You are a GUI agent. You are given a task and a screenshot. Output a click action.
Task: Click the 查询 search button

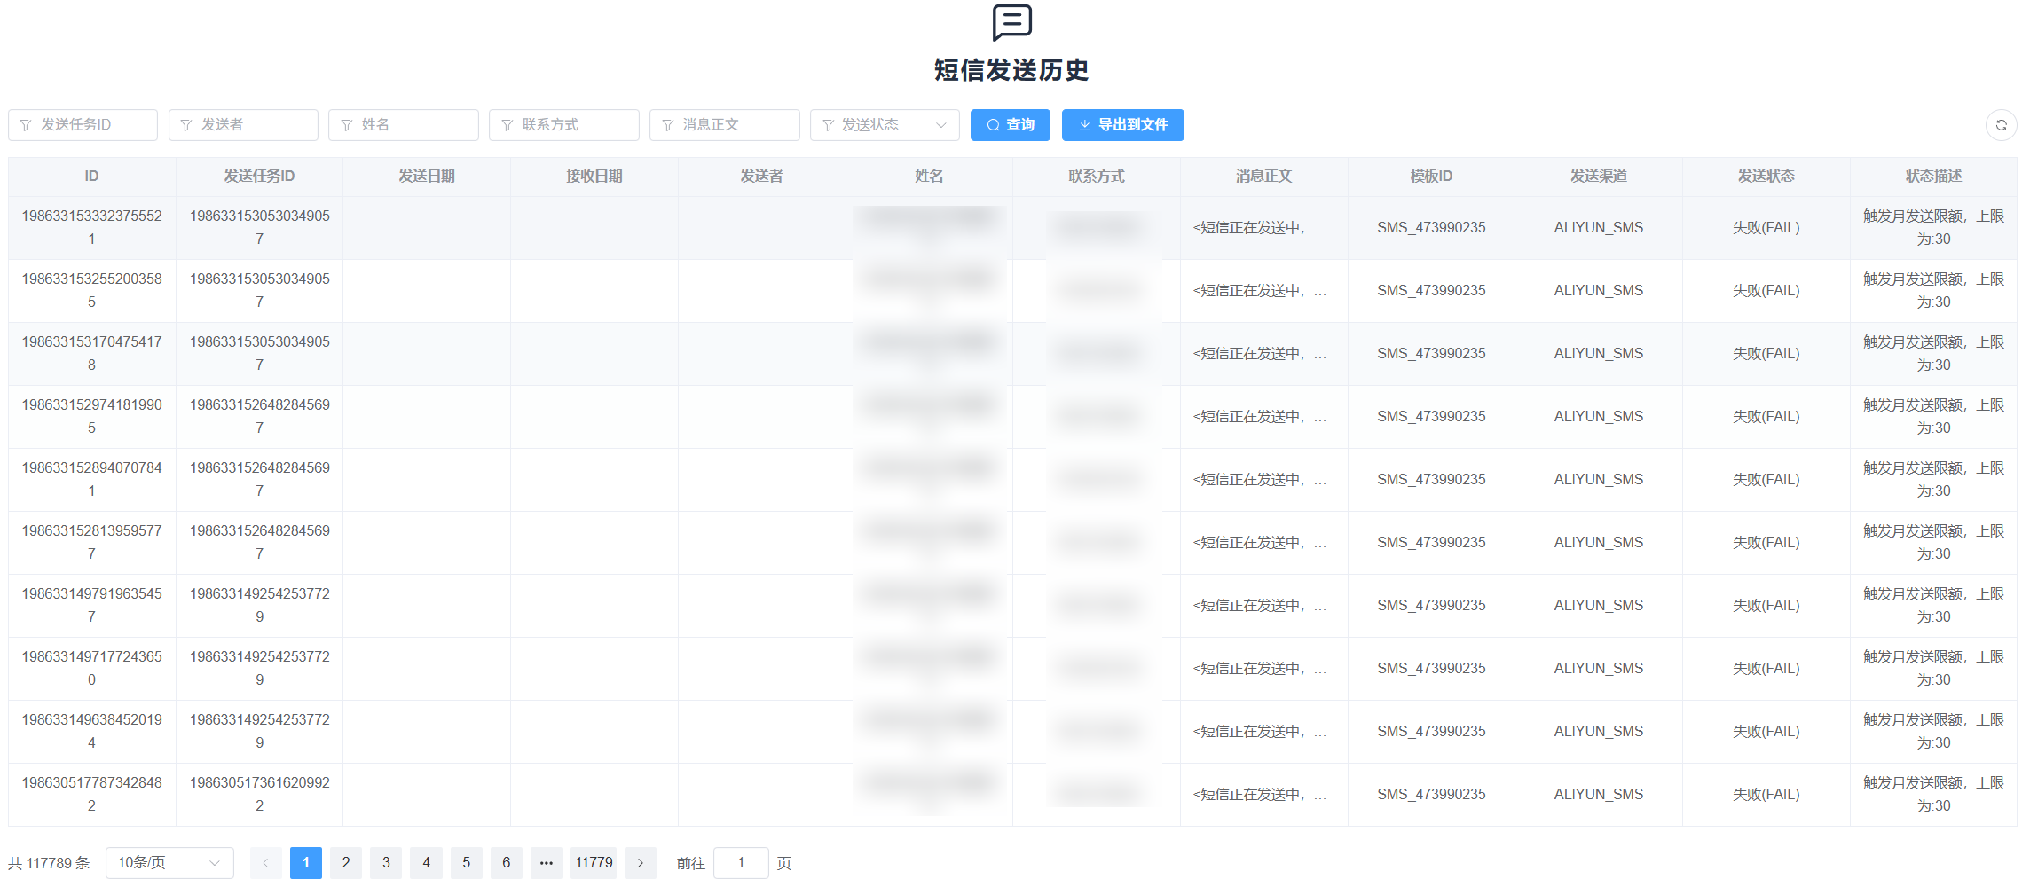(1010, 125)
